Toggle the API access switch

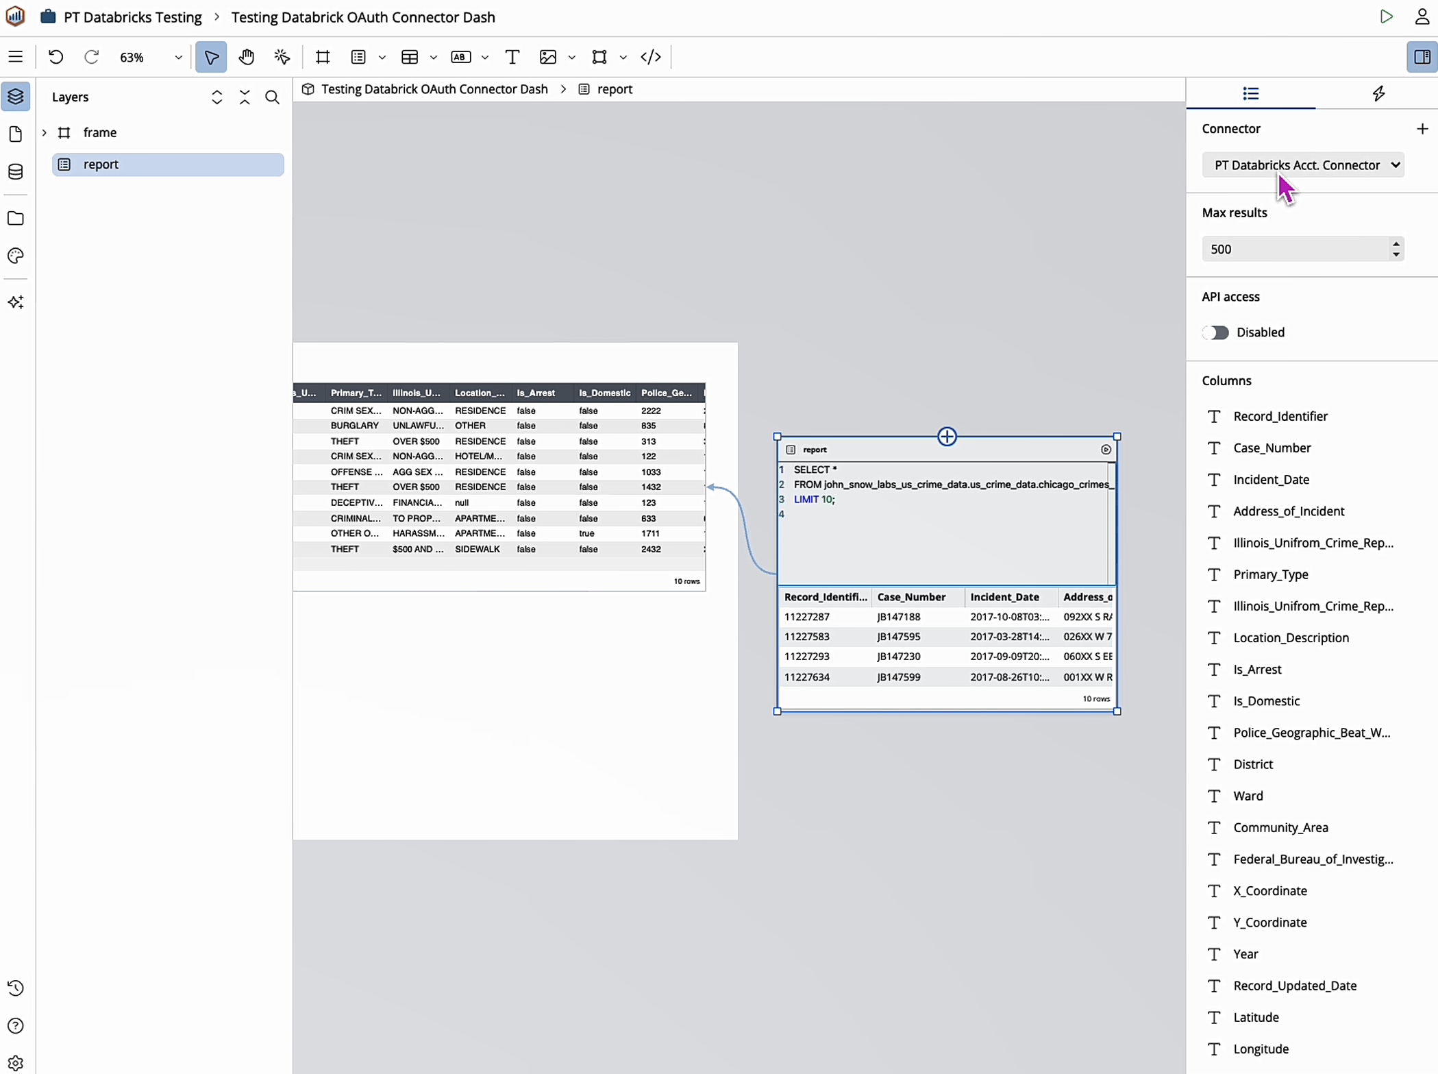point(1216,332)
